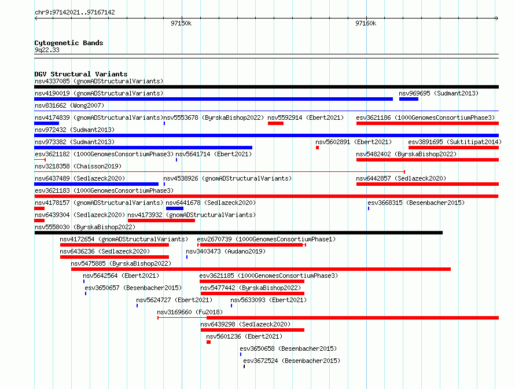Open the esv2670739 1000GenomesConsortiumPhase1 label
Screen dimensions: 515x389
pyautogui.click(x=266, y=239)
